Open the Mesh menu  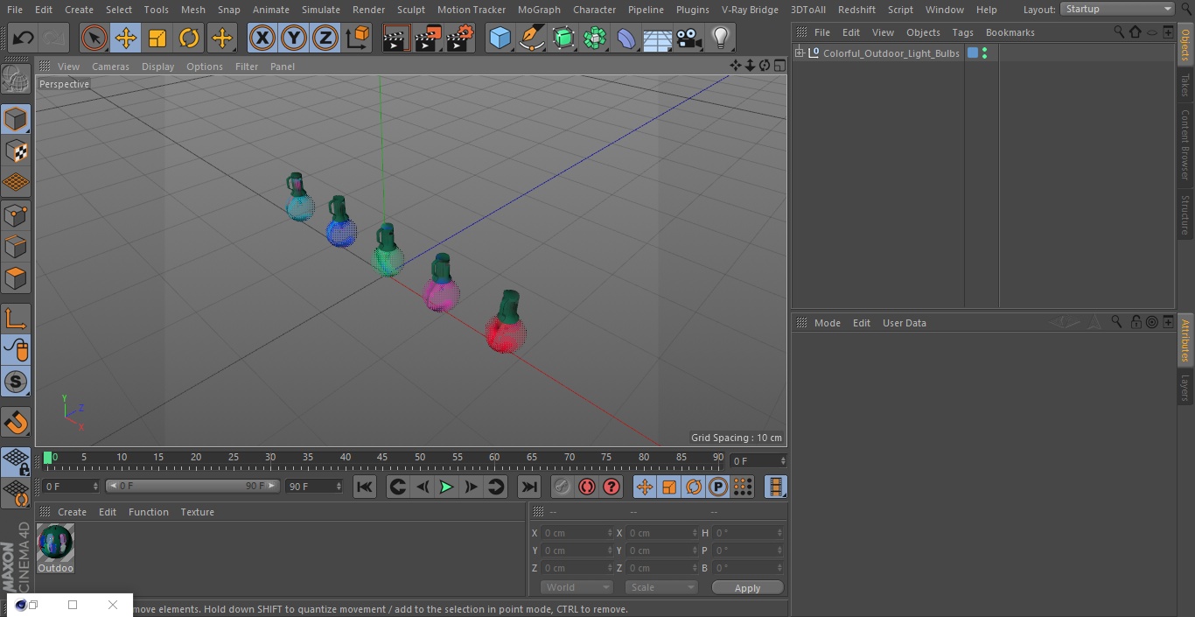(192, 10)
